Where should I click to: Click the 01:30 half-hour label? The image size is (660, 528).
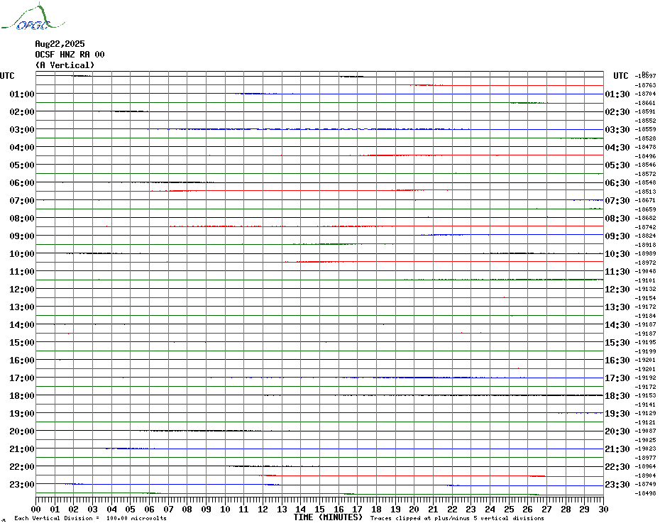click(617, 94)
